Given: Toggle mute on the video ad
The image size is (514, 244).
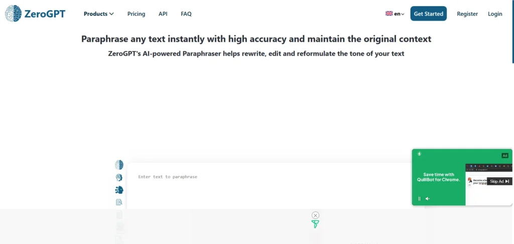Looking at the screenshot, I should tap(428, 199).
